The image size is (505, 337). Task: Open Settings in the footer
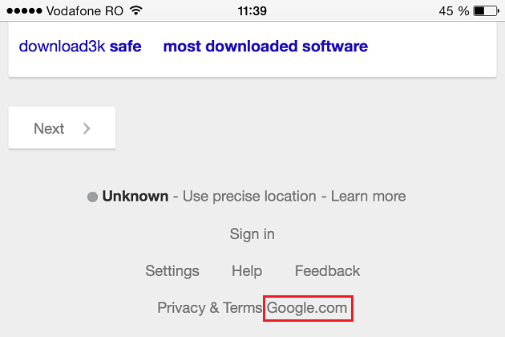172,271
